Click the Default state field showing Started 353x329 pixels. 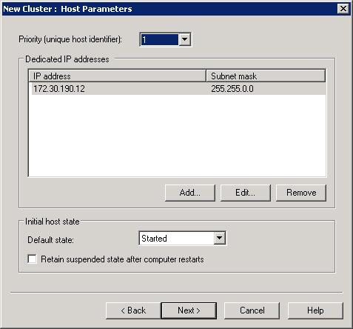tap(177, 239)
